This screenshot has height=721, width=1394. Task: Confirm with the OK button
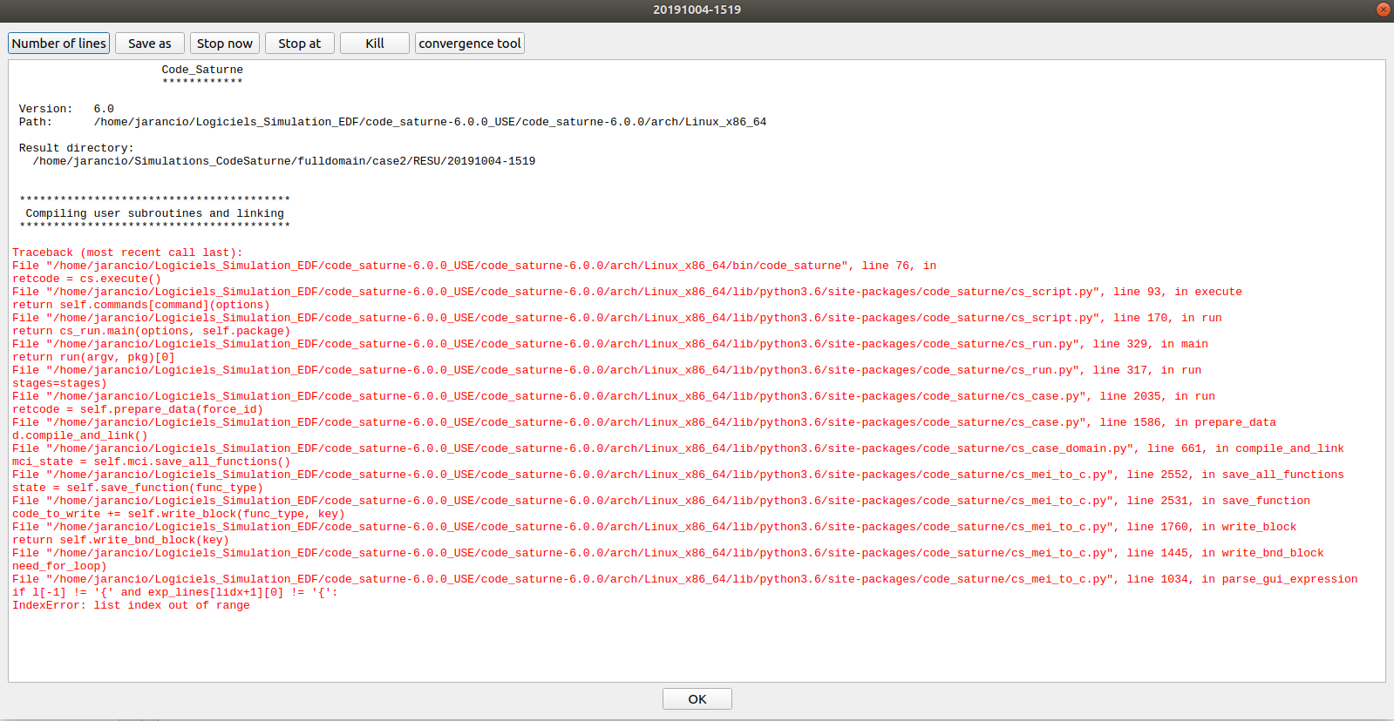(697, 699)
